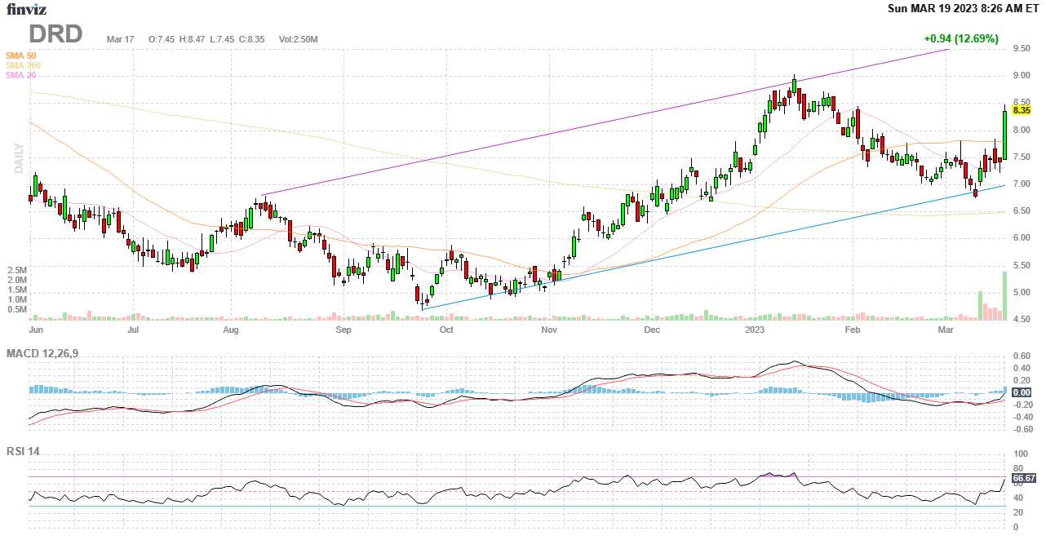Click the SMA 200 legend label
The width and height of the screenshot is (1046, 540).
[23, 65]
